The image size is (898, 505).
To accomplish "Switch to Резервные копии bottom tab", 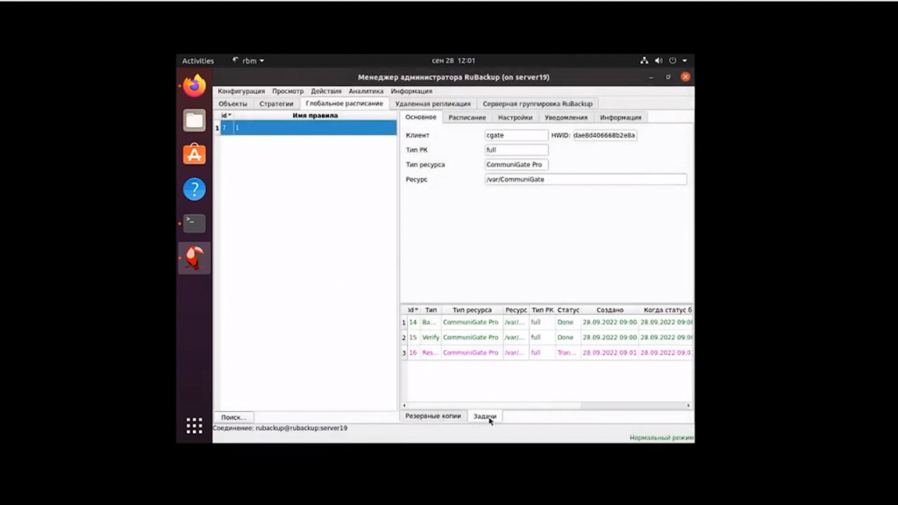I will (x=433, y=416).
